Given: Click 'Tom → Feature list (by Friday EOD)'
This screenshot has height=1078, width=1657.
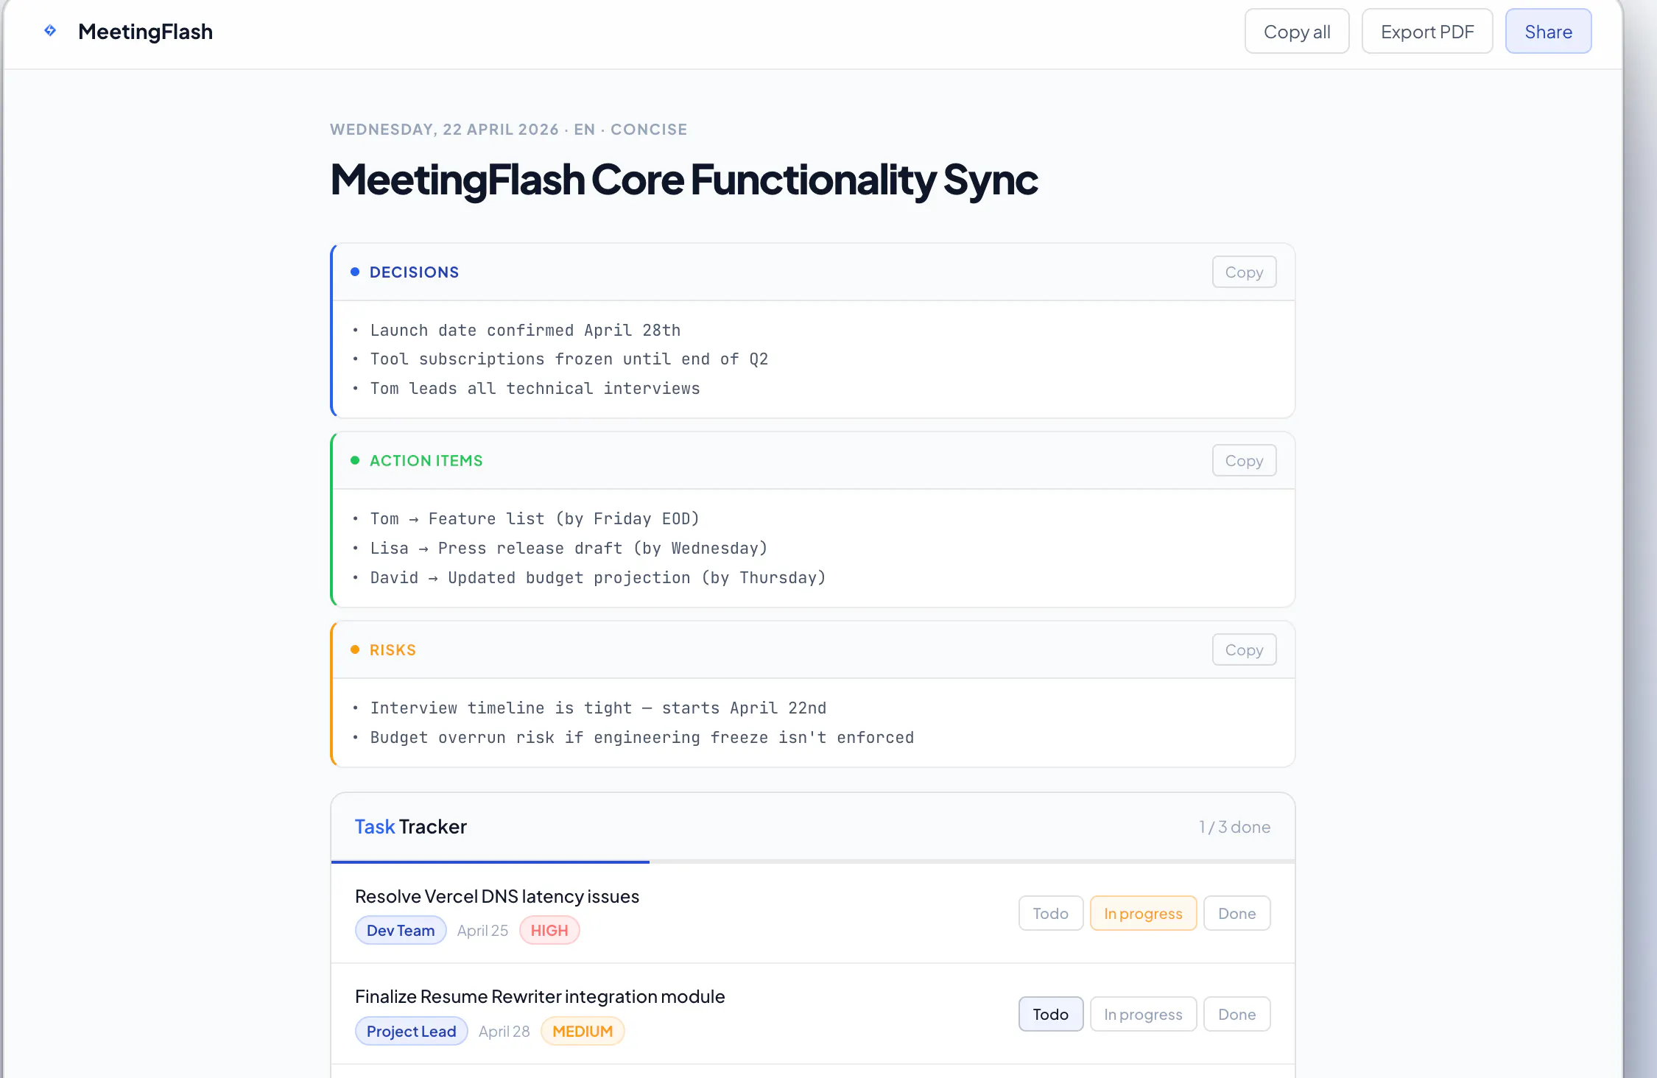Looking at the screenshot, I should (x=535, y=519).
